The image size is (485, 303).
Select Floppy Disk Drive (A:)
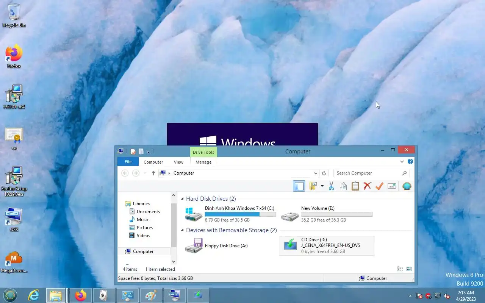point(230,246)
